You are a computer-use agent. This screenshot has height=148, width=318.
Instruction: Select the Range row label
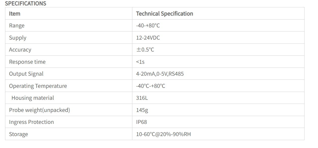coord(17,26)
